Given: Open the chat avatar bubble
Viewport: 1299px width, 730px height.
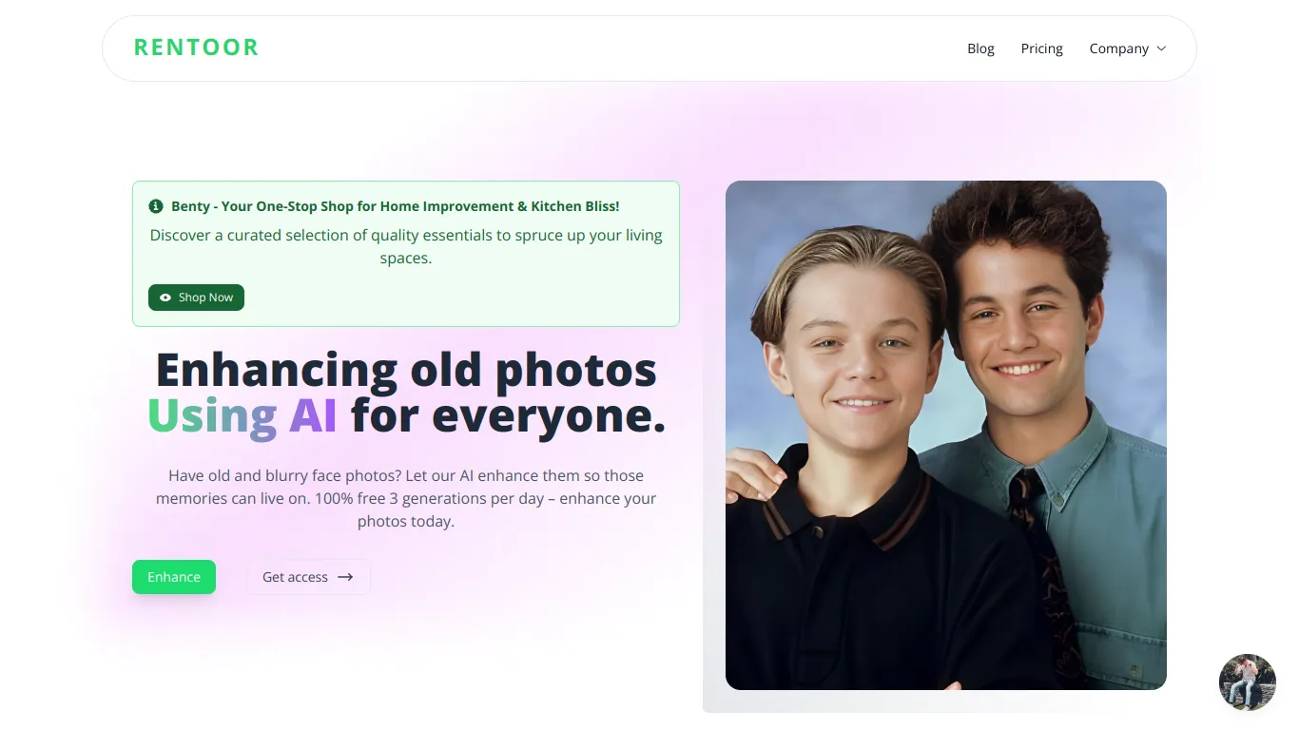Looking at the screenshot, I should coord(1247,682).
